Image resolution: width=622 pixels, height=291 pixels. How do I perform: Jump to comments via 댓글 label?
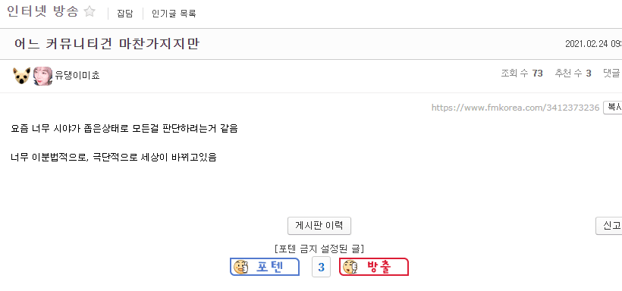(x=612, y=74)
